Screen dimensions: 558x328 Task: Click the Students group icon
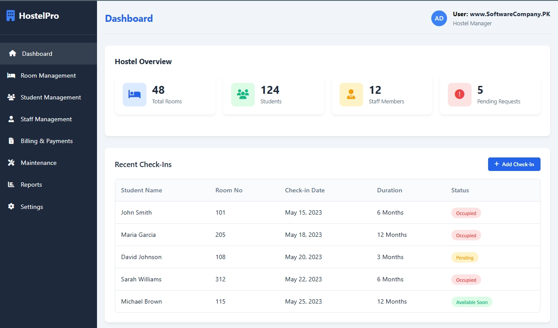click(x=243, y=94)
